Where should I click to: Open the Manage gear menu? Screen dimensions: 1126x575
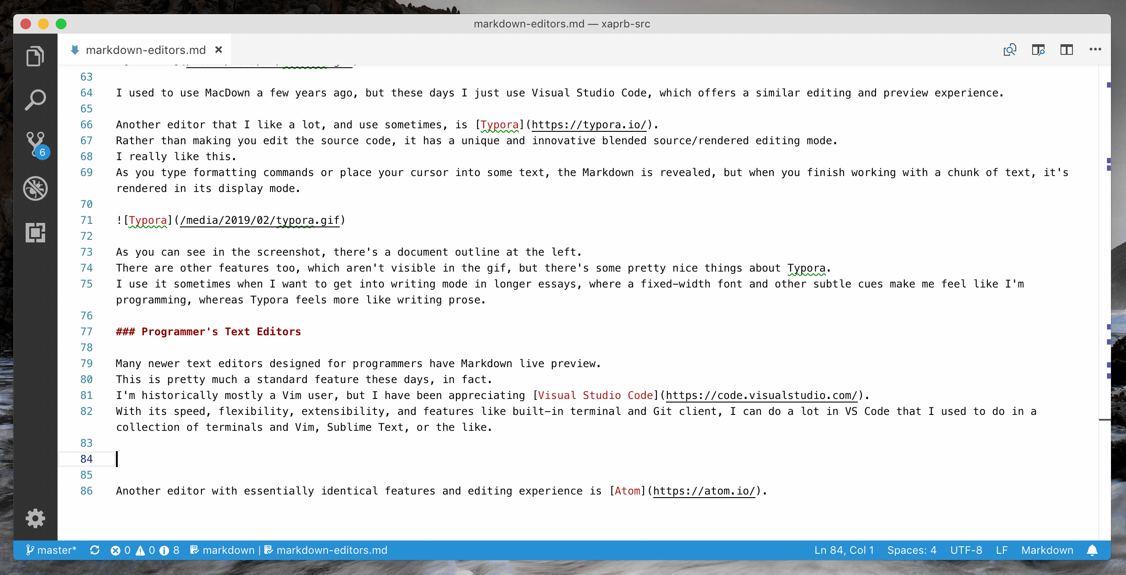35,518
